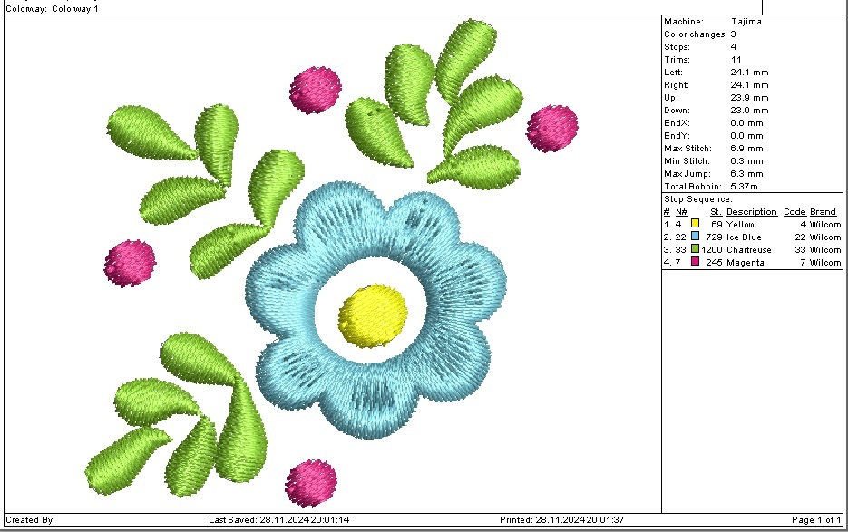Click the 'Max Stitch:' label
The image size is (848, 532).
[x=687, y=148]
